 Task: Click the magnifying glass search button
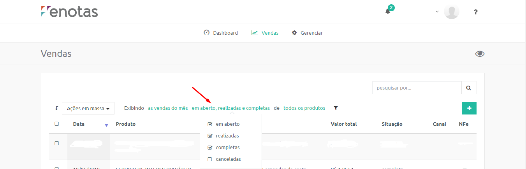pos(469,88)
